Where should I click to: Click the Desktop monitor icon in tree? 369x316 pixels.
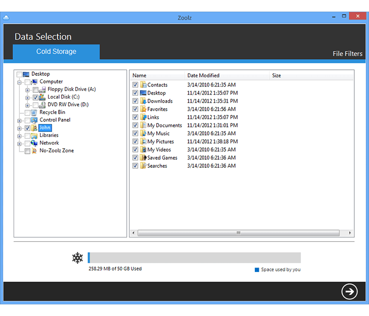pos(26,74)
